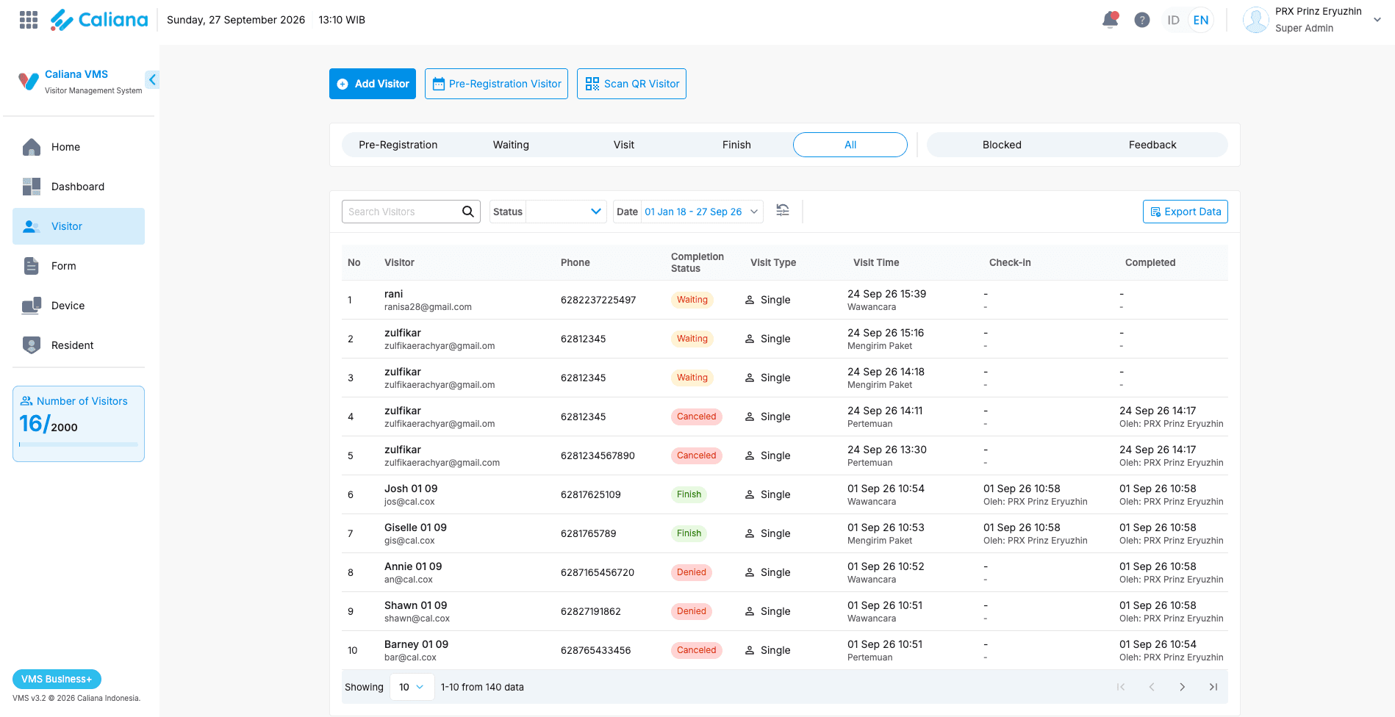
Task: Open the Visitor menu item in sidebar
Action: pyautogui.click(x=79, y=226)
